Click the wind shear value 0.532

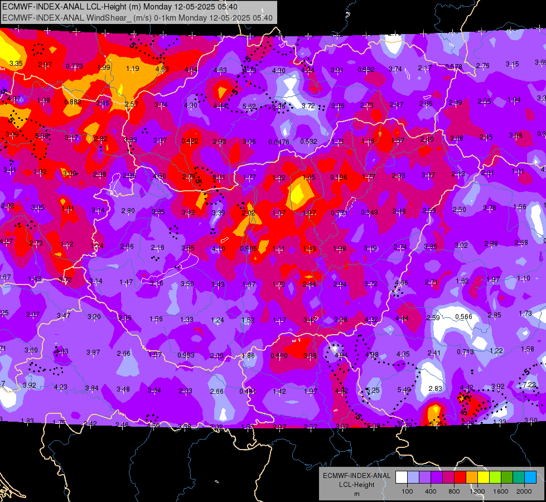pyautogui.click(x=308, y=142)
